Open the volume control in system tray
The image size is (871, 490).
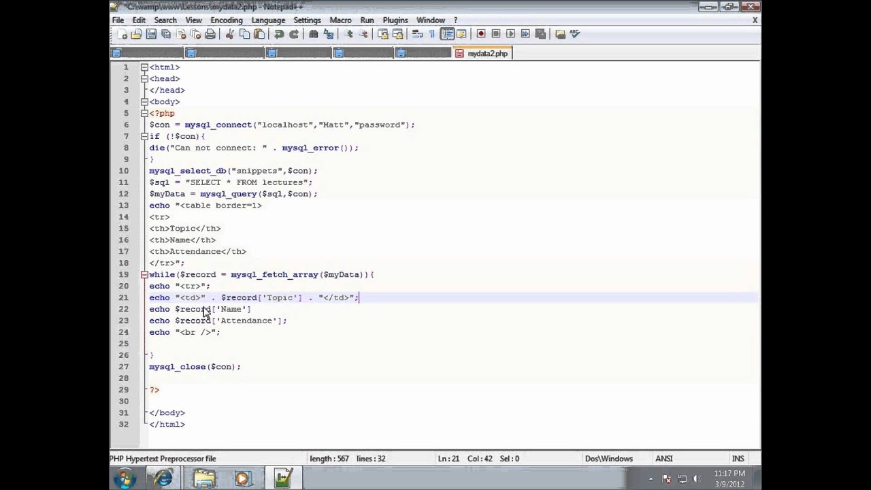pos(697,478)
